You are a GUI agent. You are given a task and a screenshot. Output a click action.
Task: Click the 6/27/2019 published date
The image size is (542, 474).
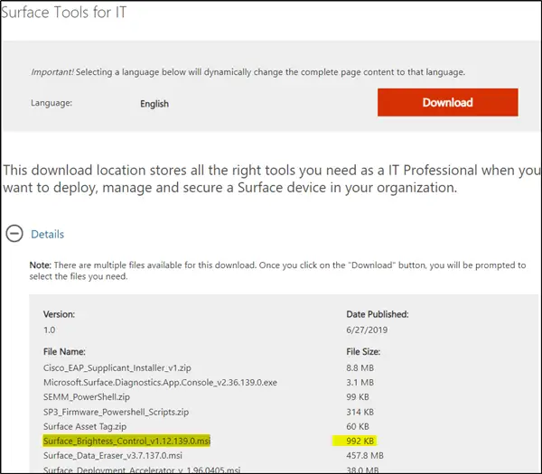[x=367, y=330]
